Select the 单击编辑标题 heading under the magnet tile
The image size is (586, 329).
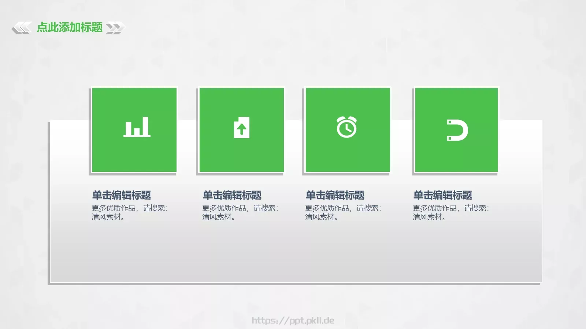(x=443, y=195)
